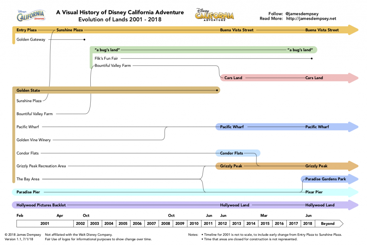Viewport: 367px width, 245px height.
Task: Click 'Not affiliated with the Walt Disney Company.' text
Action: coord(78,235)
